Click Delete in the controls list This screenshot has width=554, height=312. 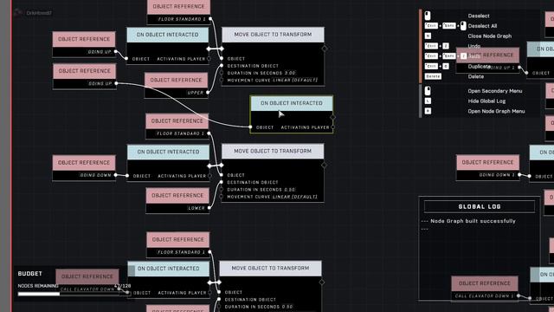[x=475, y=76]
